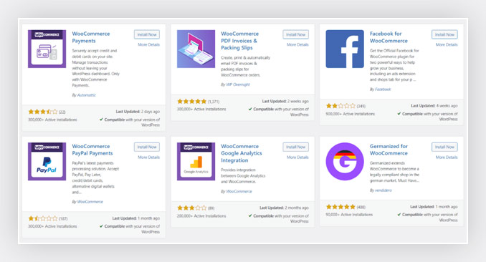Install WooCommerce Payments plugin now

[x=147, y=34]
